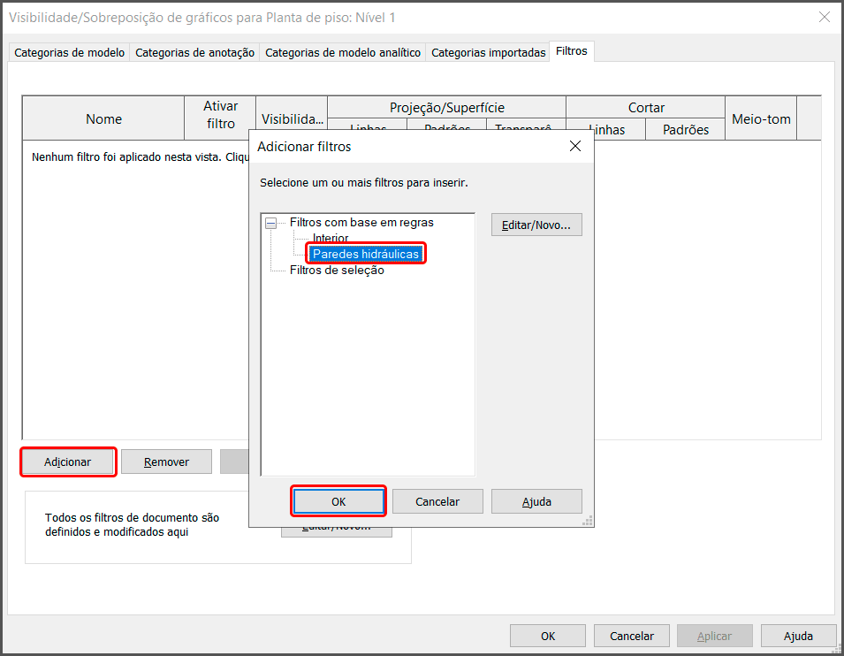
Task: Click the 'Filtros de seleção' tree node
Action: (x=337, y=271)
